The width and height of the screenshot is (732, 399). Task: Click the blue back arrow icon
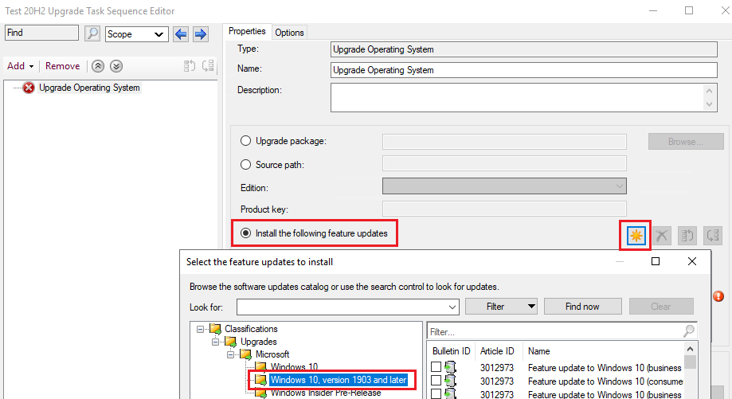(x=181, y=33)
